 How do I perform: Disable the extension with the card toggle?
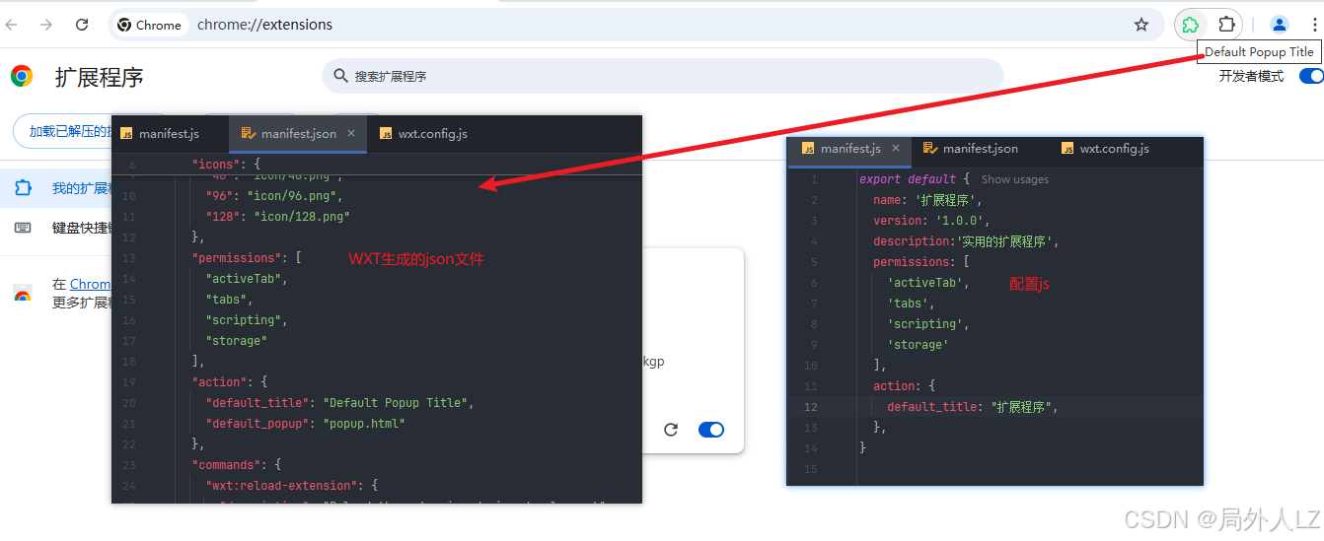[x=710, y=430]
